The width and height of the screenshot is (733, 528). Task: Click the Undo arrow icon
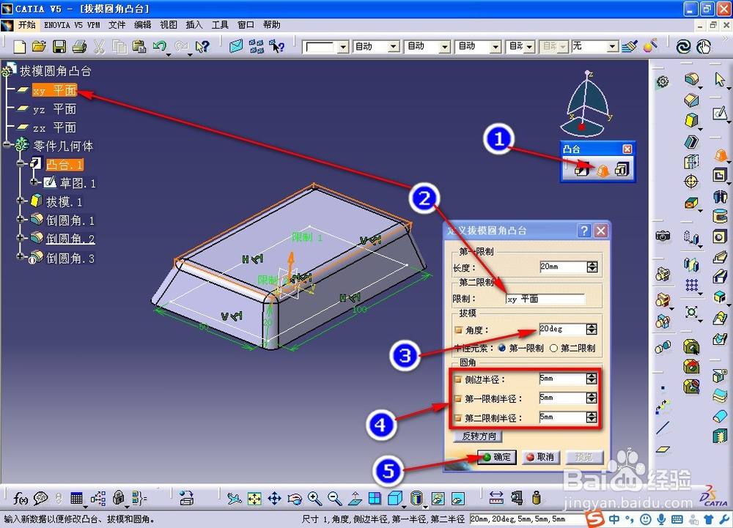(x=159, y=46)
